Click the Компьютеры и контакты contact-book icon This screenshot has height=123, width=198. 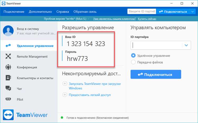8,78
